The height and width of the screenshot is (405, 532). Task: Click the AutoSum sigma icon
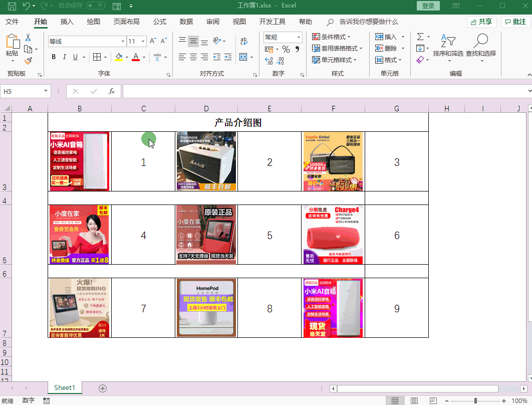click(420, 37)
